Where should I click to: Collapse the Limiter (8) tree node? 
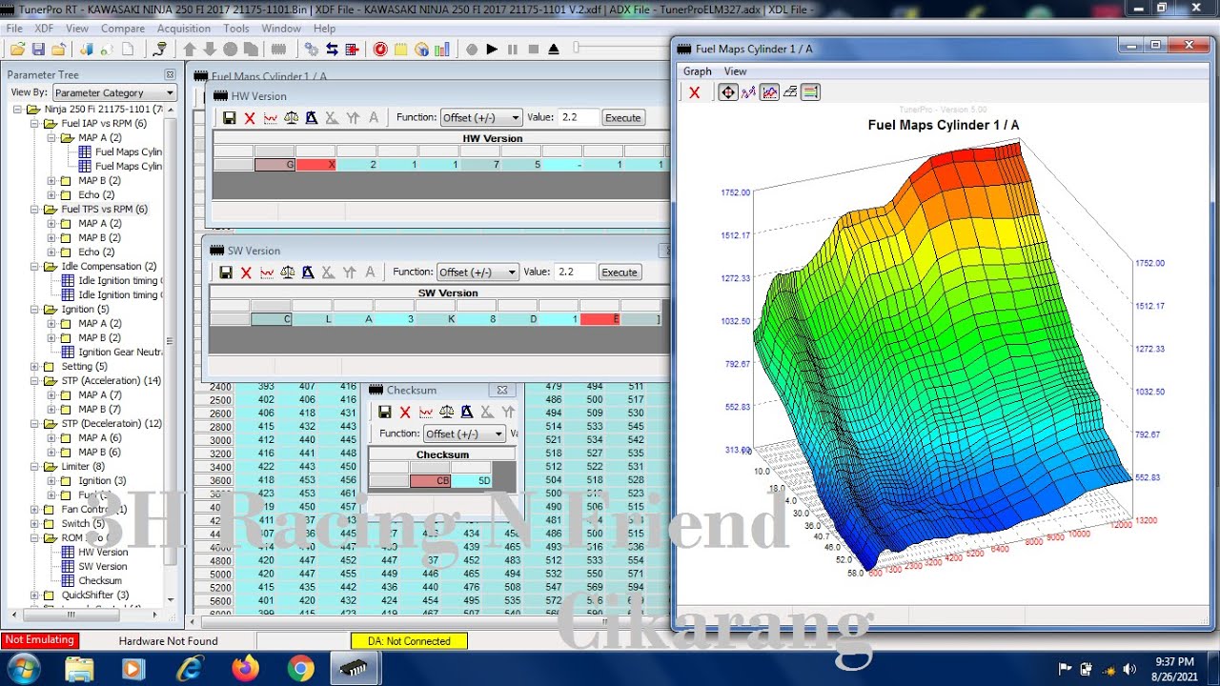tap(35, 467)
